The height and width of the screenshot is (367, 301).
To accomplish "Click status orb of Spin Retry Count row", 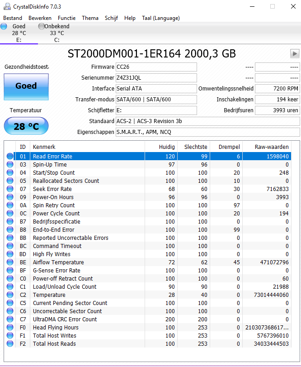I will coord(10,205).
